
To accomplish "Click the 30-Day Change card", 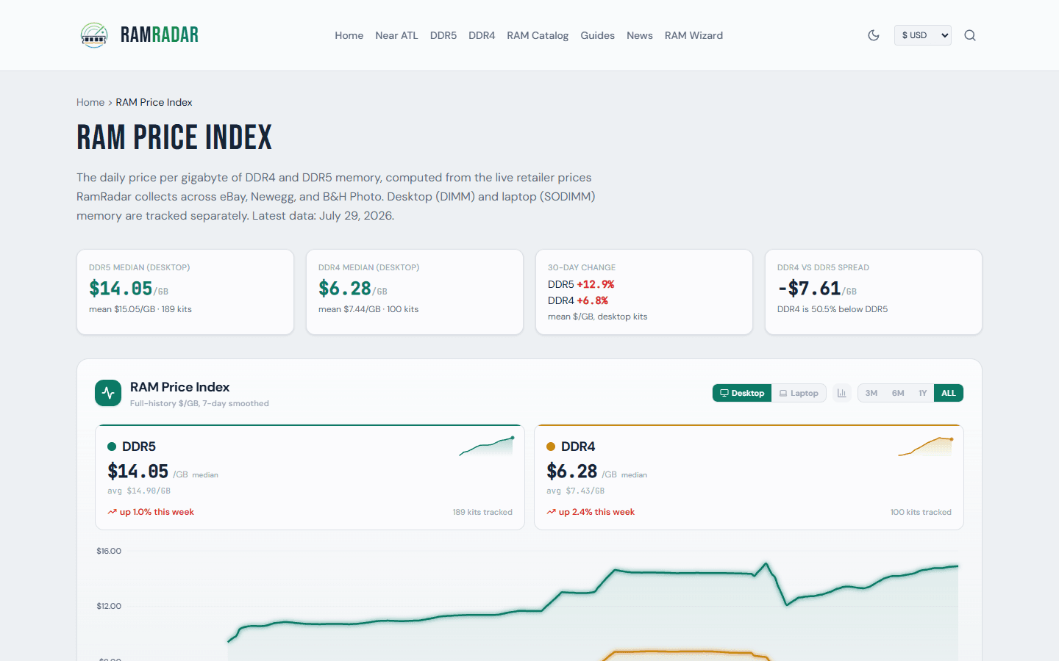I will (x=644, y=292).
